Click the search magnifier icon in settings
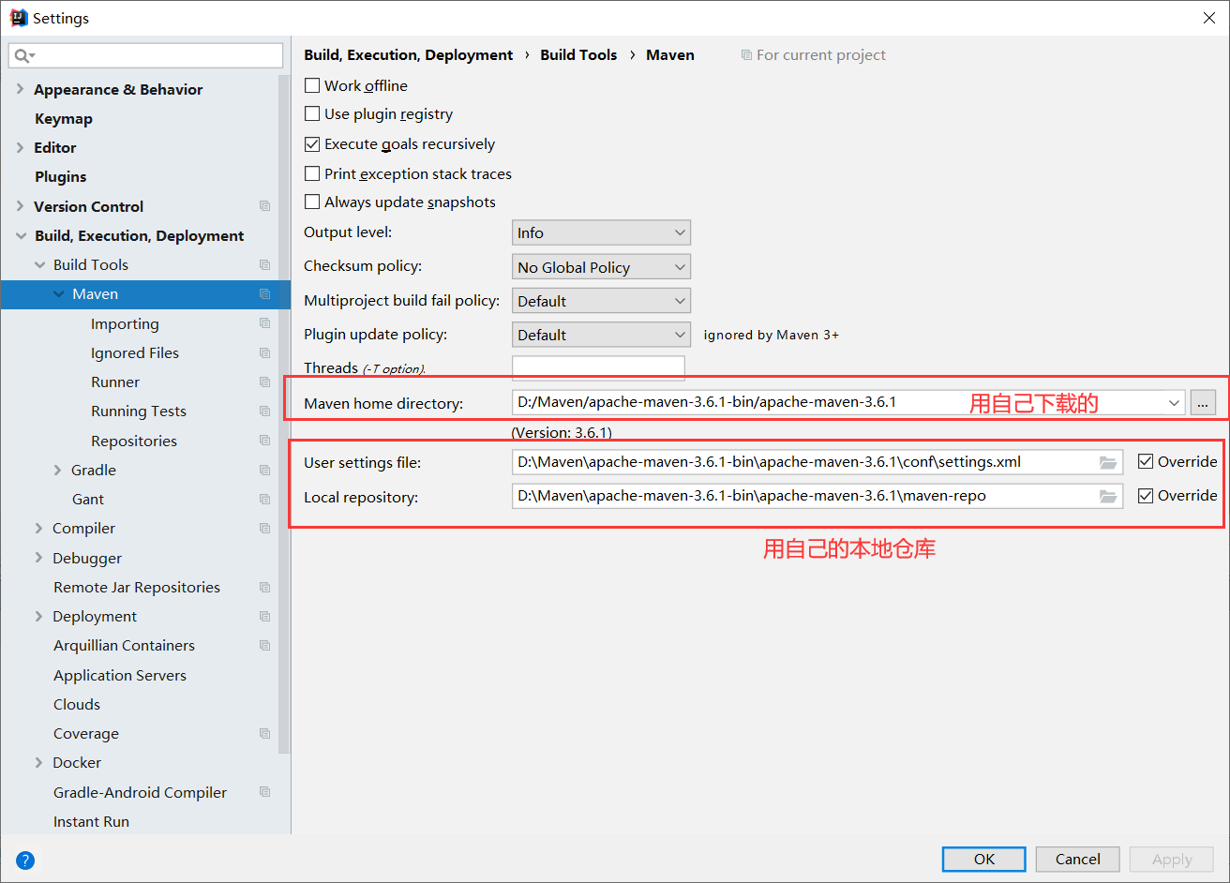 tap(24, 56)
